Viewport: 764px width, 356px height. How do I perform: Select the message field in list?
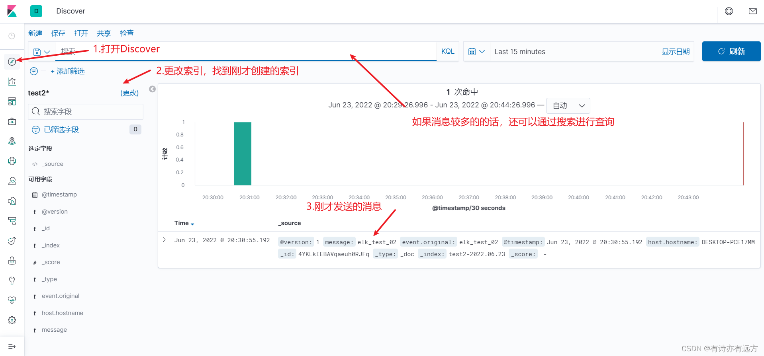[x=54, y=330]
